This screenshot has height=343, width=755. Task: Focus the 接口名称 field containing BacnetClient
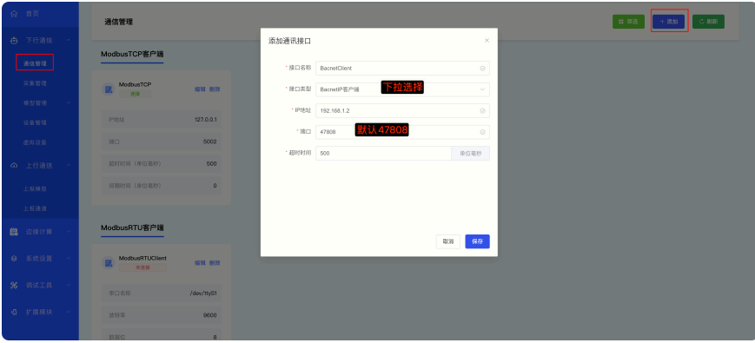point(402,69)
